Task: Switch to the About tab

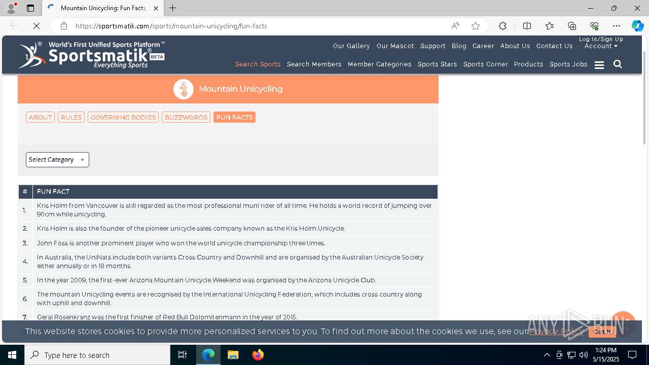Action: (x=40, y=117)
